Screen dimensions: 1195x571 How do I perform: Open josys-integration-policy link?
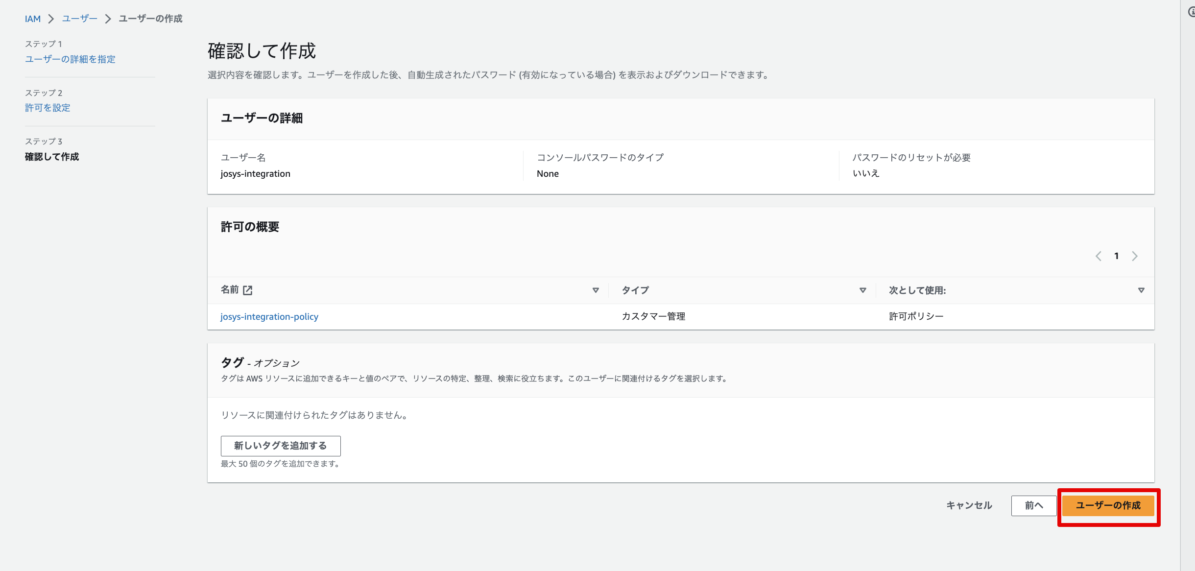269,317
